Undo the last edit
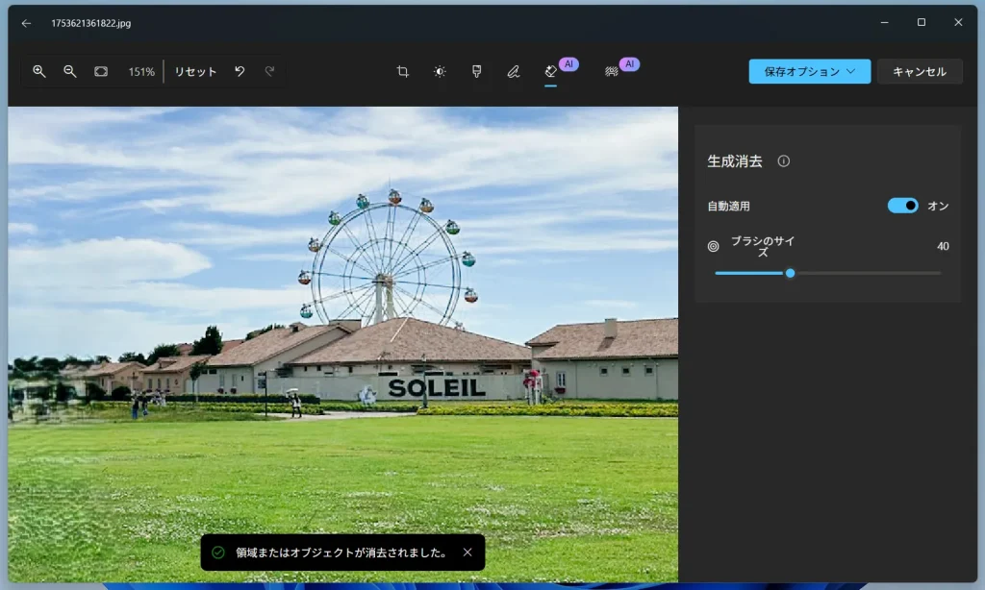The width and height of the screenshot is (985, 590). pos(240,71)
